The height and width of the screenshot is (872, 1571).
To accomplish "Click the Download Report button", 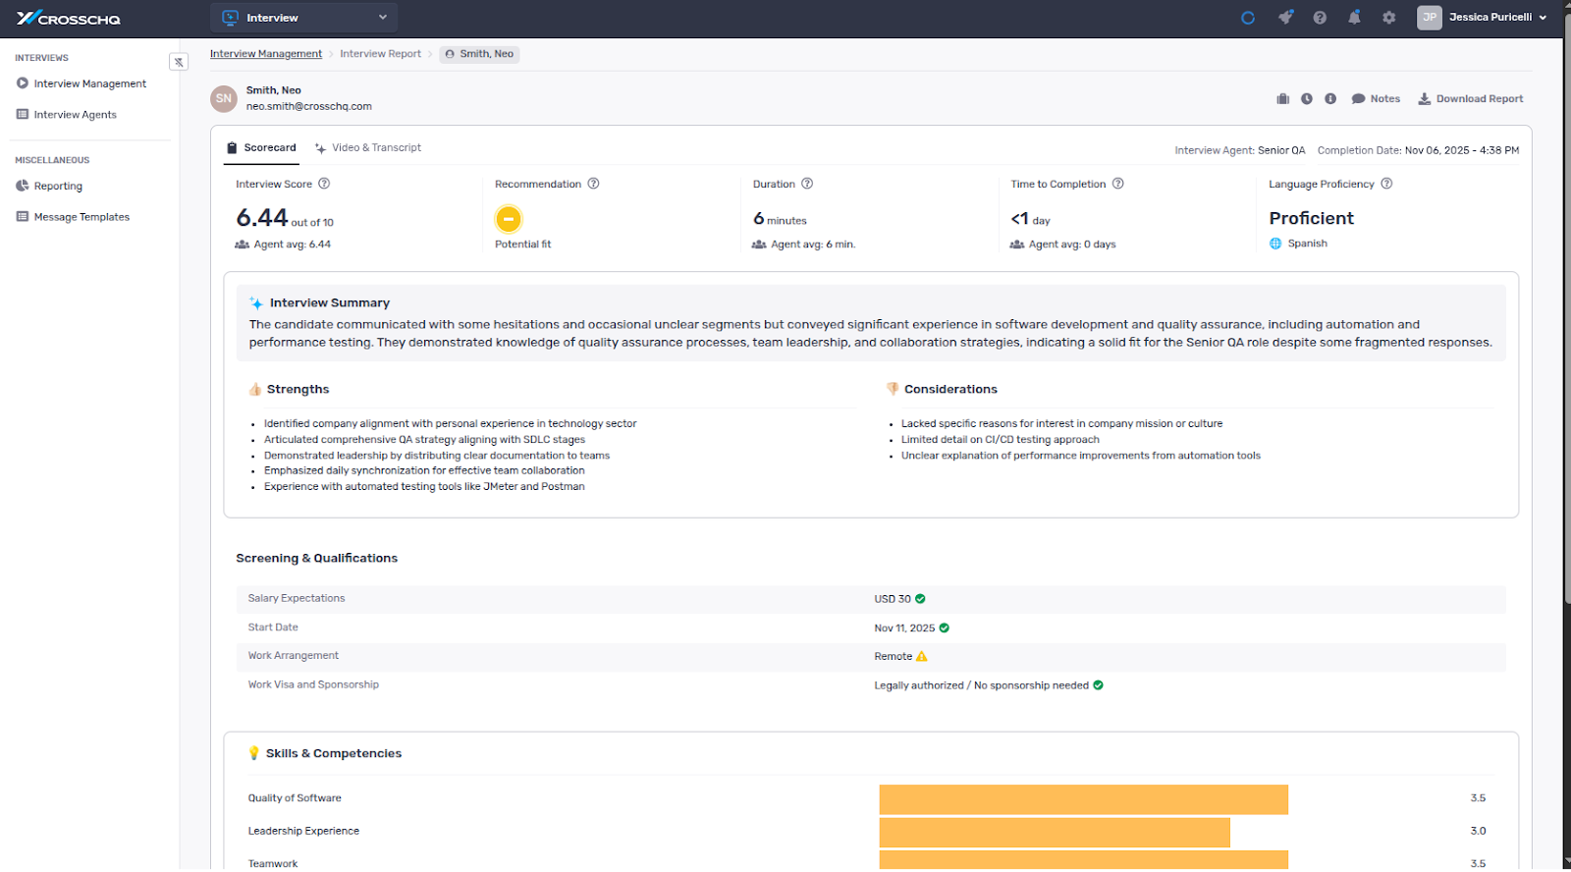I will tap(1470, 99).
